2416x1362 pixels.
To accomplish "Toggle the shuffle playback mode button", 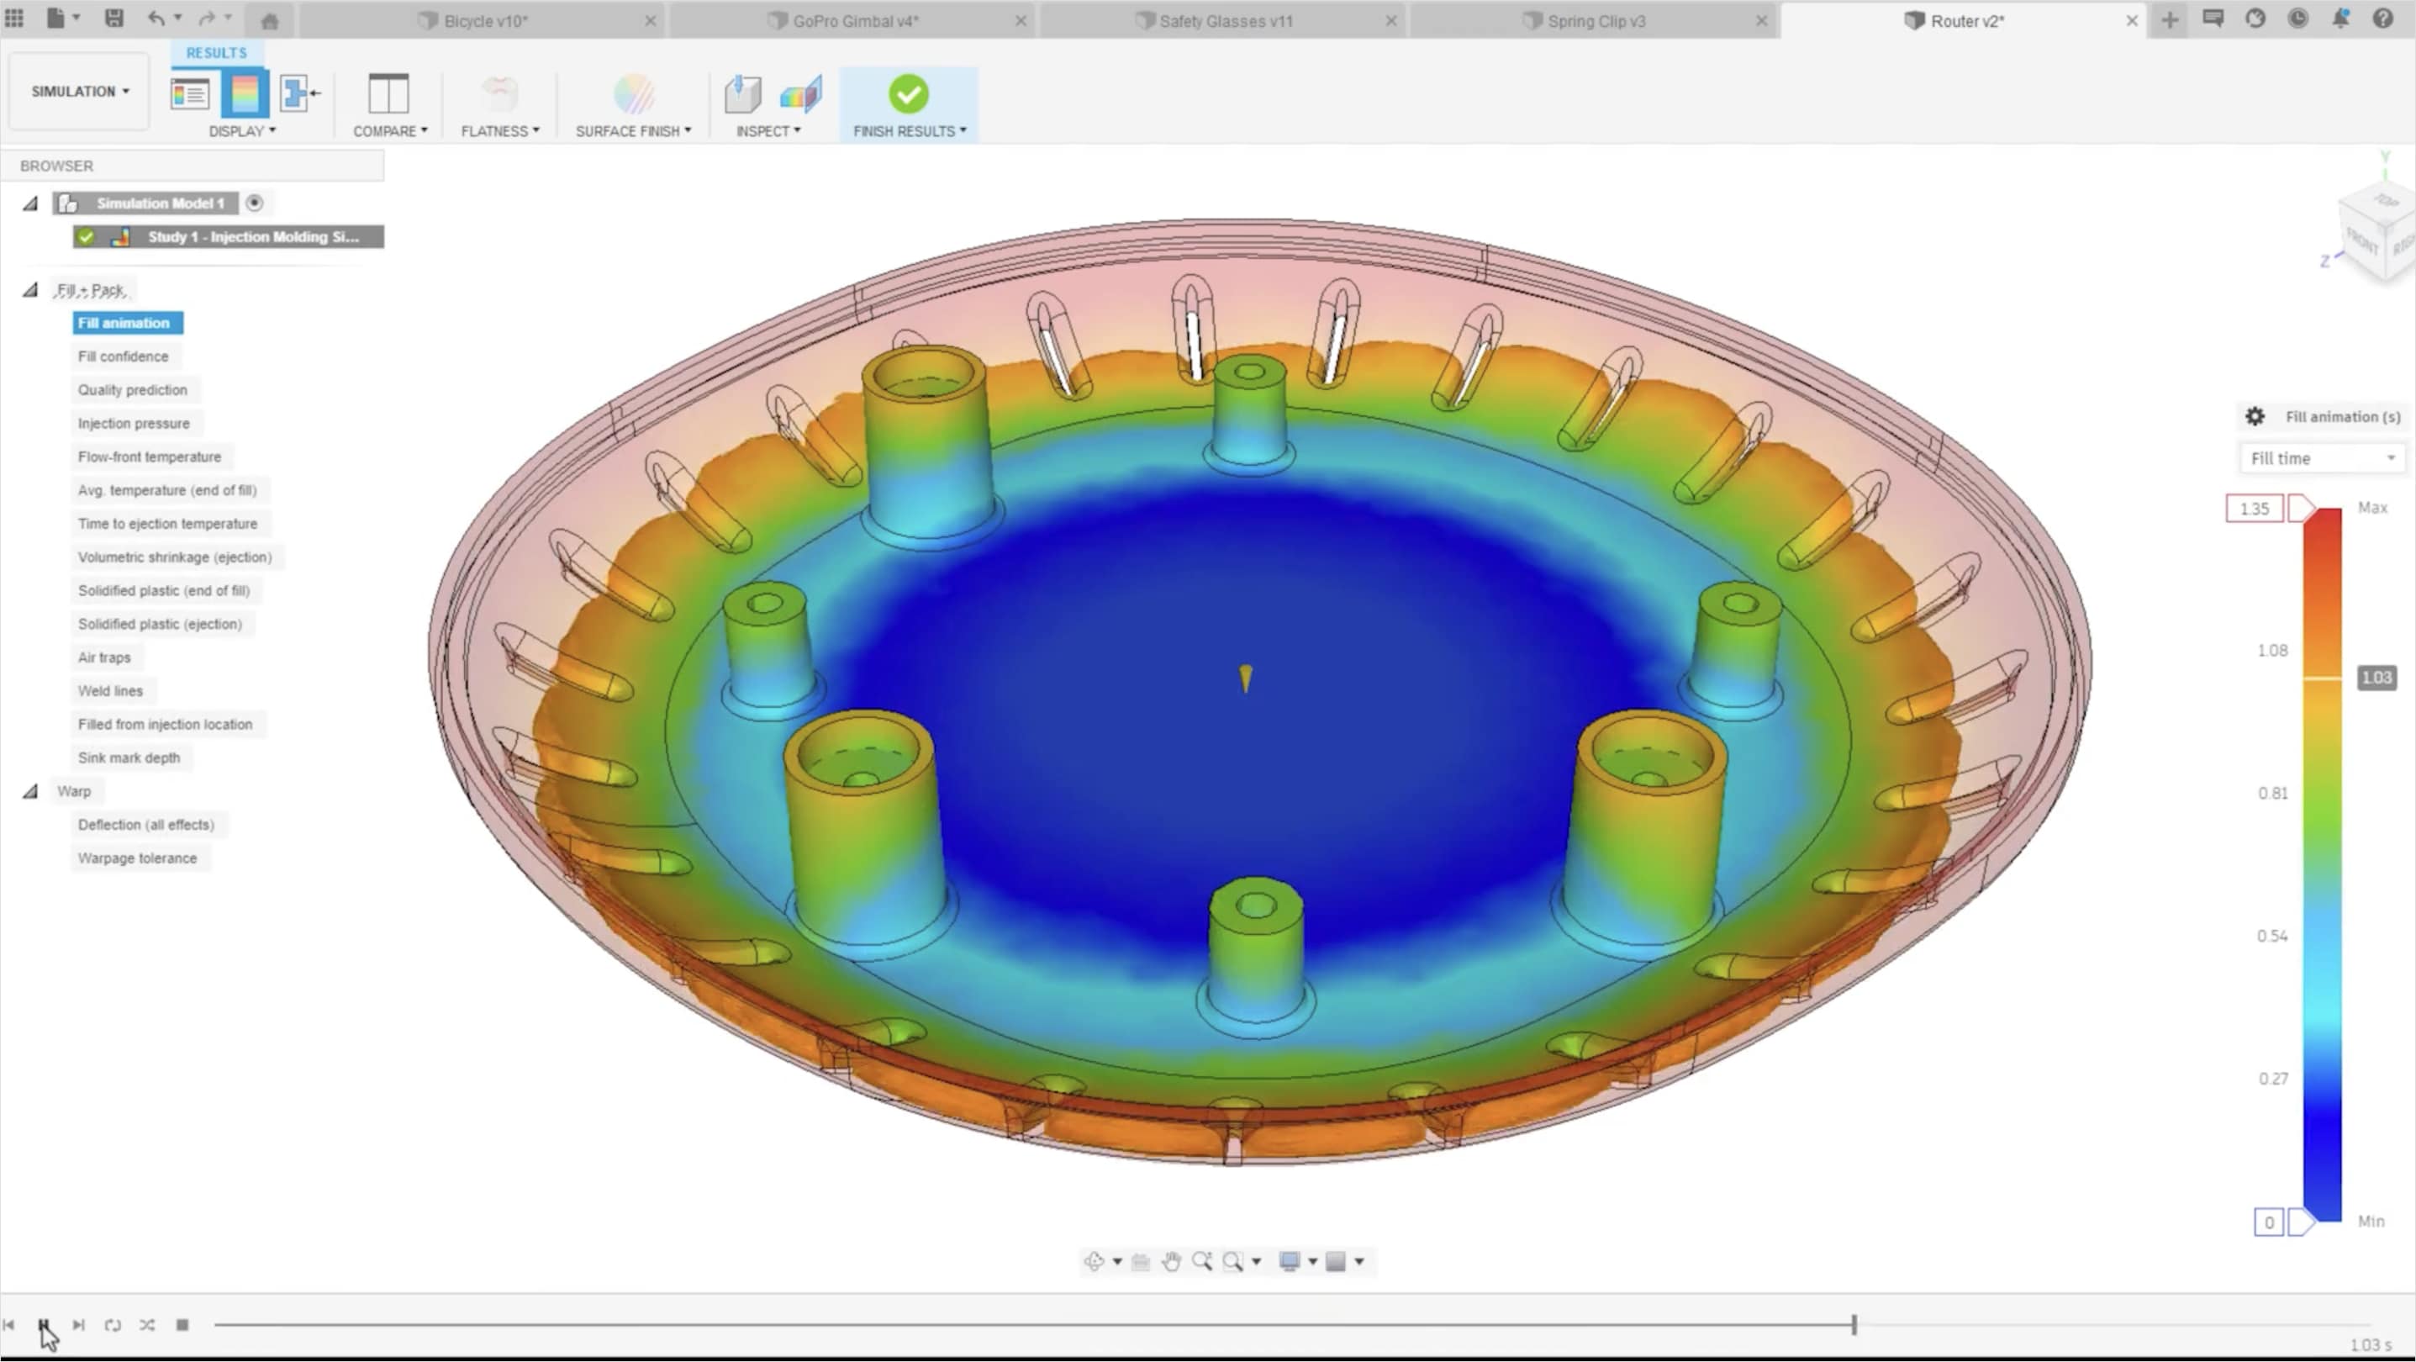I will coord(147,1324).
